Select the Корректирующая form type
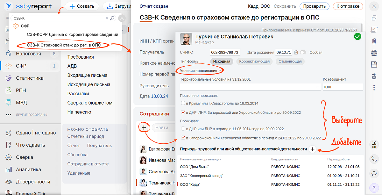382x195 pixels. click(x=254, y=61)
